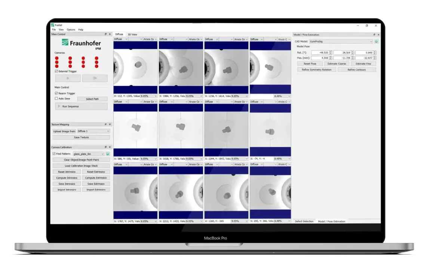Click the Compute Intrinsics button
The height and width of the screenshot is (274, 430).
67,178
